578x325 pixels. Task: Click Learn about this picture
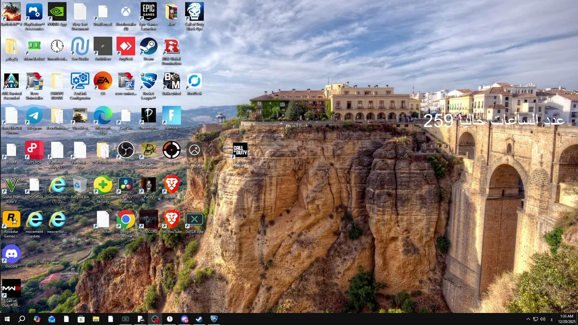click(x=194, y=156)
